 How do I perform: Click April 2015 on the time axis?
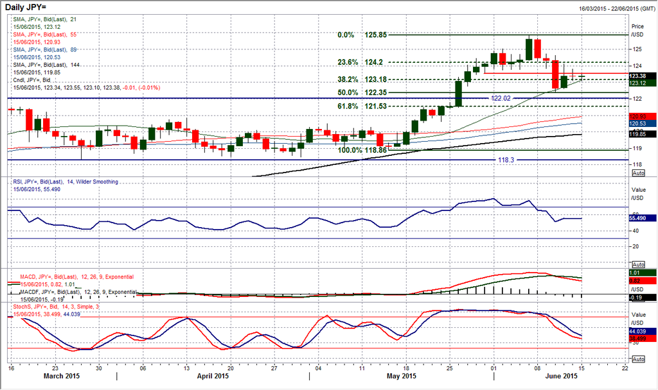click(213, 376)
